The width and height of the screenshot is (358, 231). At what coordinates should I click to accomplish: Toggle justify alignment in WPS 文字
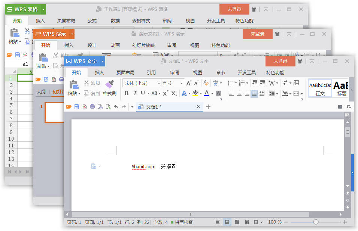[254, 94]
